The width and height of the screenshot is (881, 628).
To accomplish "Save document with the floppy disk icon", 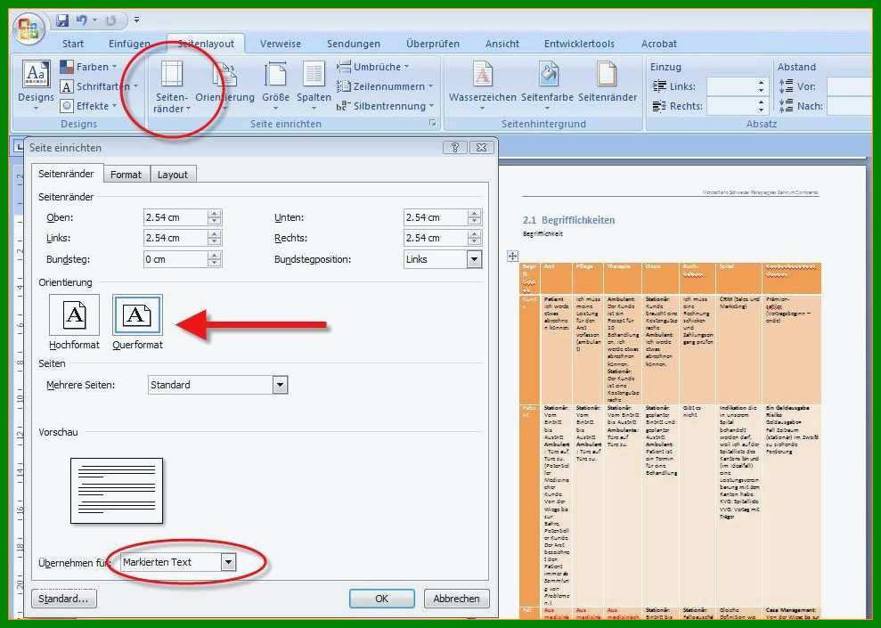I will (x=61, y=20).
